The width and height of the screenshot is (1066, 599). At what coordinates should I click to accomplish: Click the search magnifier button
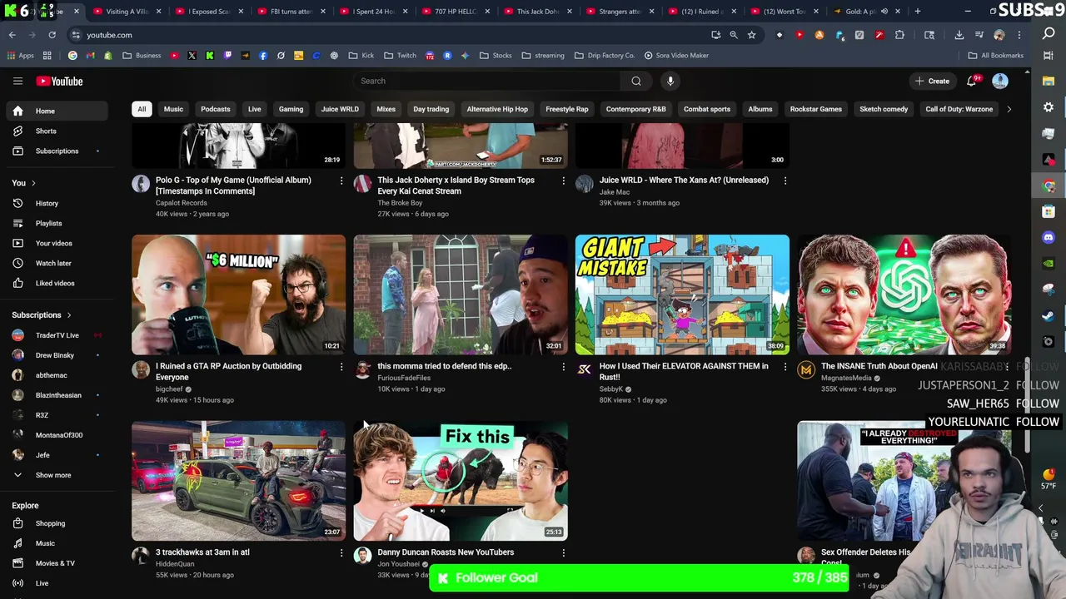636,81
